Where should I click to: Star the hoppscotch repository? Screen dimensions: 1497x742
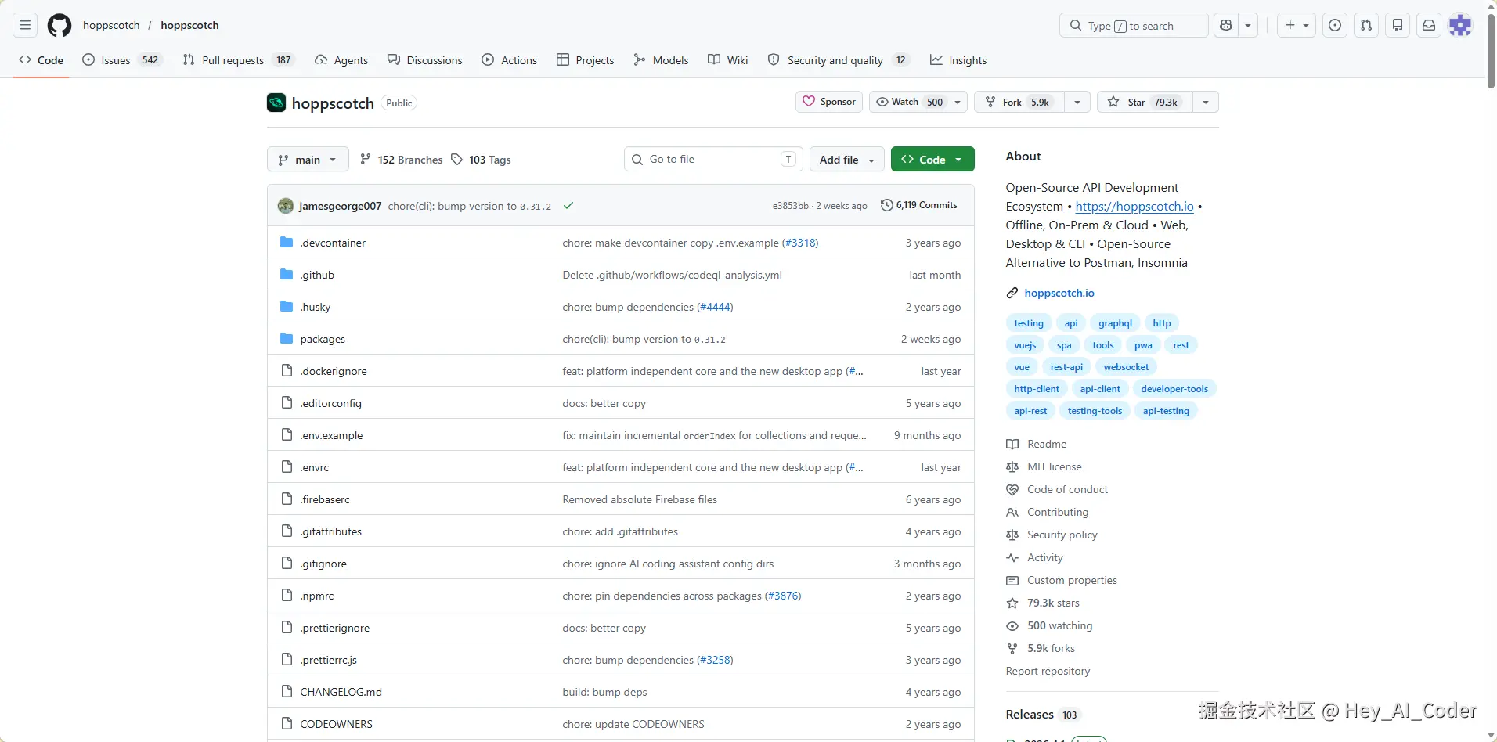pyautogui.click(x=1145, y=103)
